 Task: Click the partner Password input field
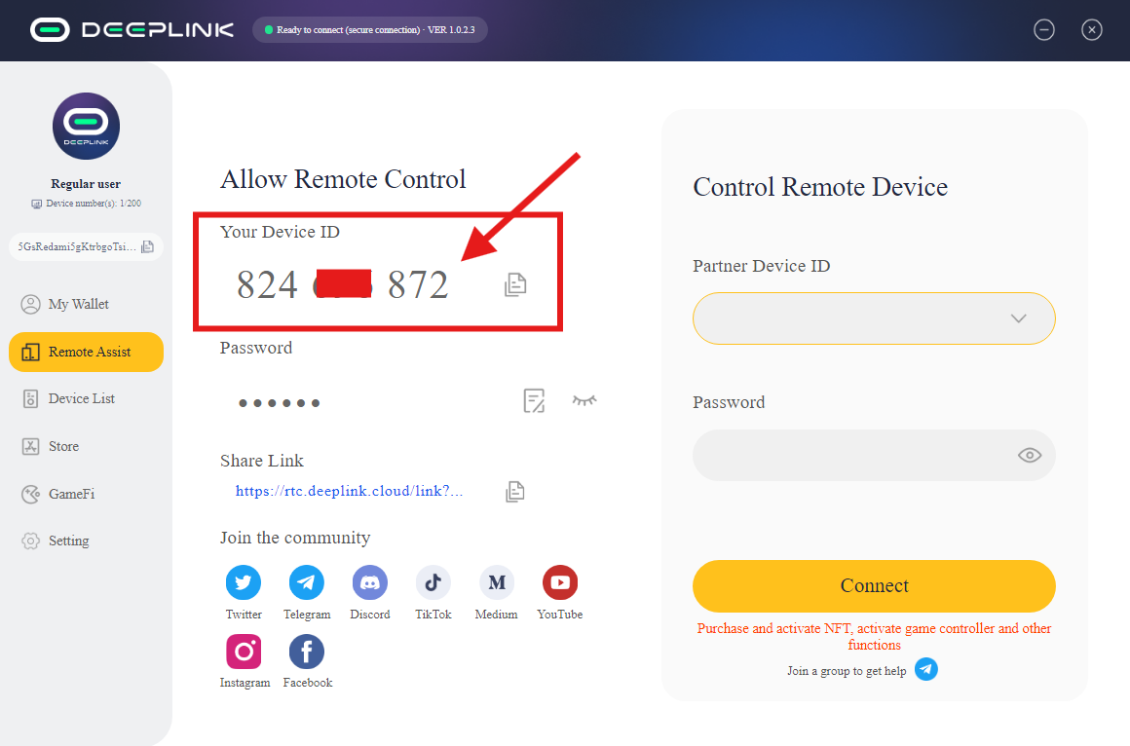click(x=874, y=456)
